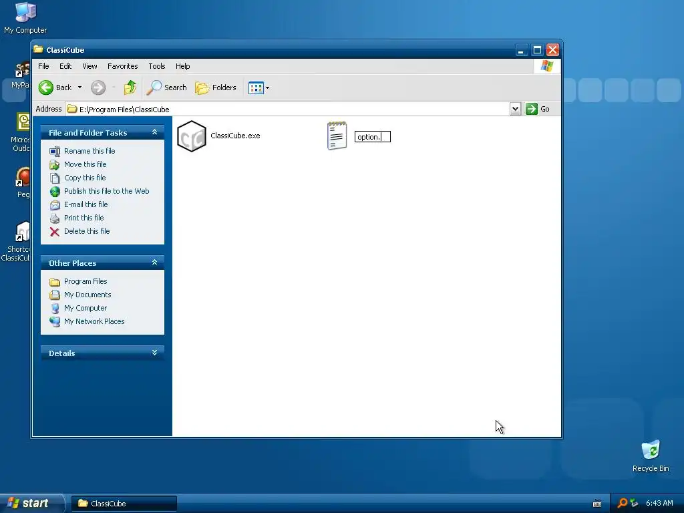The width and height of the screenshot is (684, 513).
Task: Minimize the ClassiCube window
Action: pos(521,49)
